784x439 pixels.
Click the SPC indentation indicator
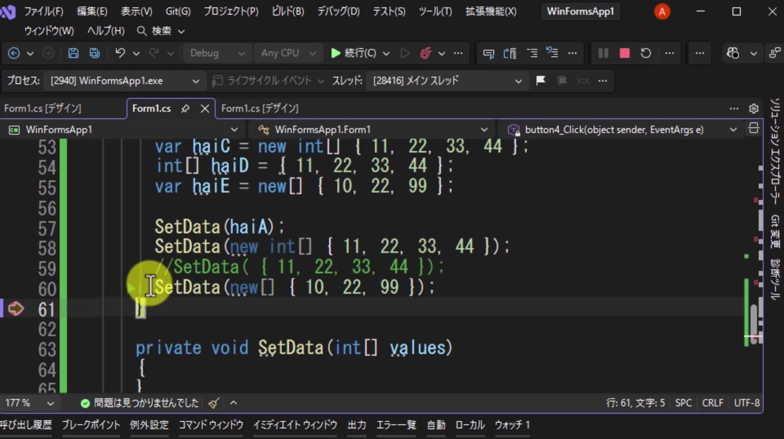tap(683, 403)
